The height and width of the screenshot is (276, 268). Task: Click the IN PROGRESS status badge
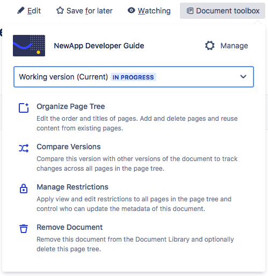pos(133,77)
